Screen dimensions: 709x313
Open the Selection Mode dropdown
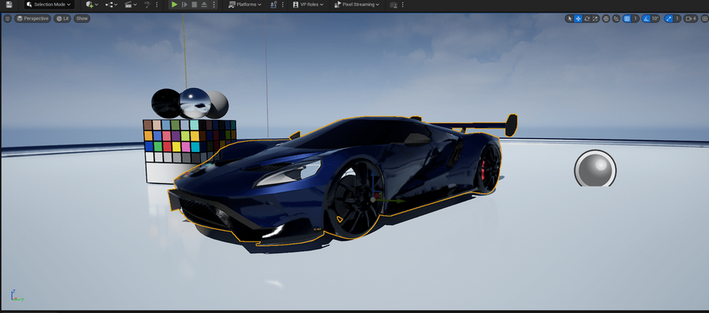pyautogui.click(x=48, y=4)
